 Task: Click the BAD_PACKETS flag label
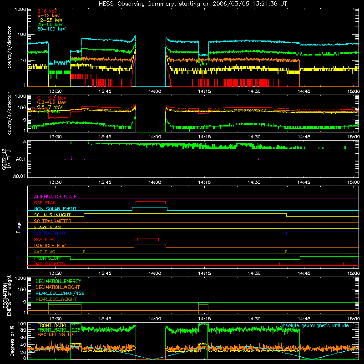pyautogui.click(x=50, y=264)
